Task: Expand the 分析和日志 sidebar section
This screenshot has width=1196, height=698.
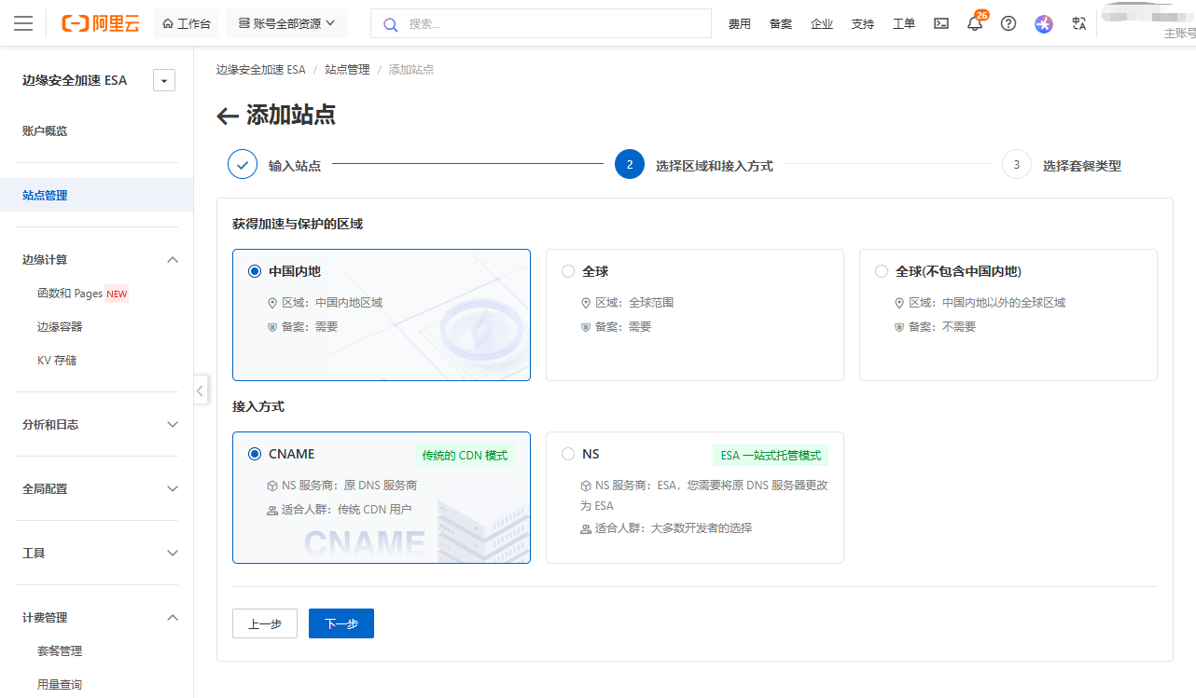Action: coord(100,424)
